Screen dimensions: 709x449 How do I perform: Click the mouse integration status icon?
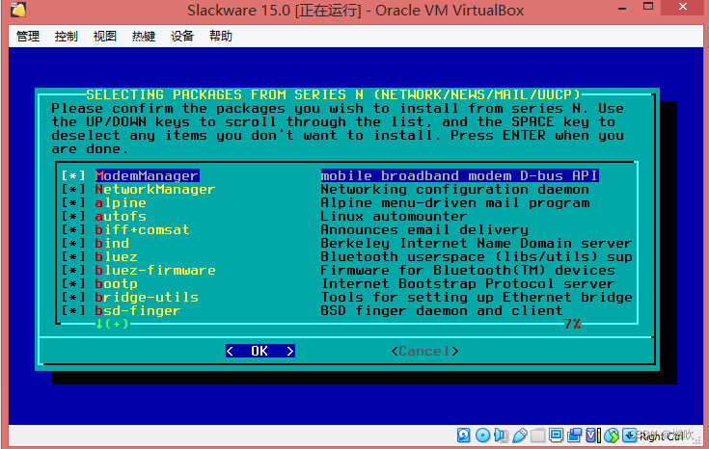[612, 436]
